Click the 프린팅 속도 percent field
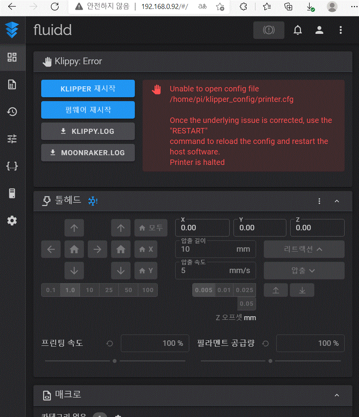The image size is (359, 417). [x=155, y=343]
